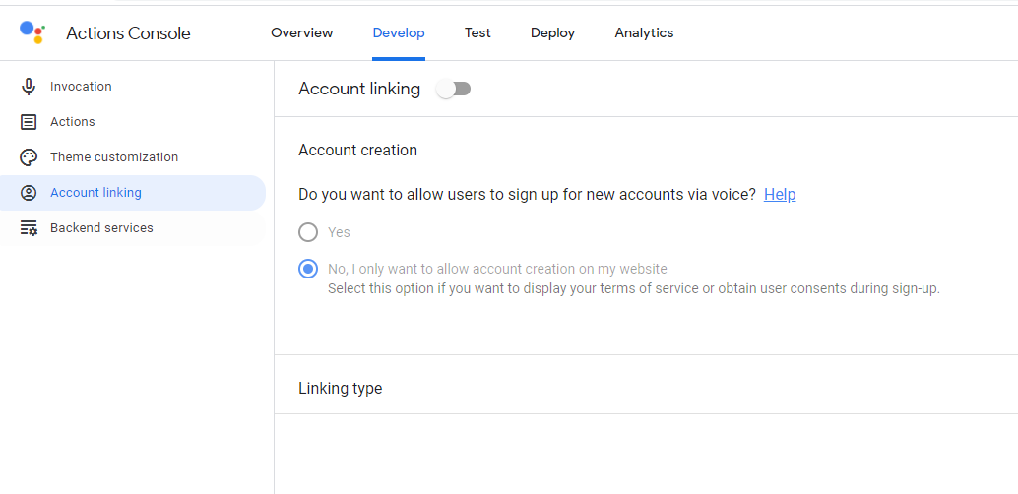Open Backend services in the sidebar
The width and height of the screenshot is (1018, 494).
[101, 228]
